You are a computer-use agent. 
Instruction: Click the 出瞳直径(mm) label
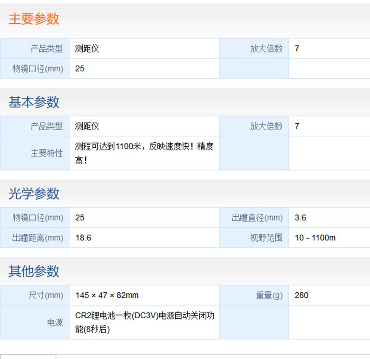coord(257,218)
